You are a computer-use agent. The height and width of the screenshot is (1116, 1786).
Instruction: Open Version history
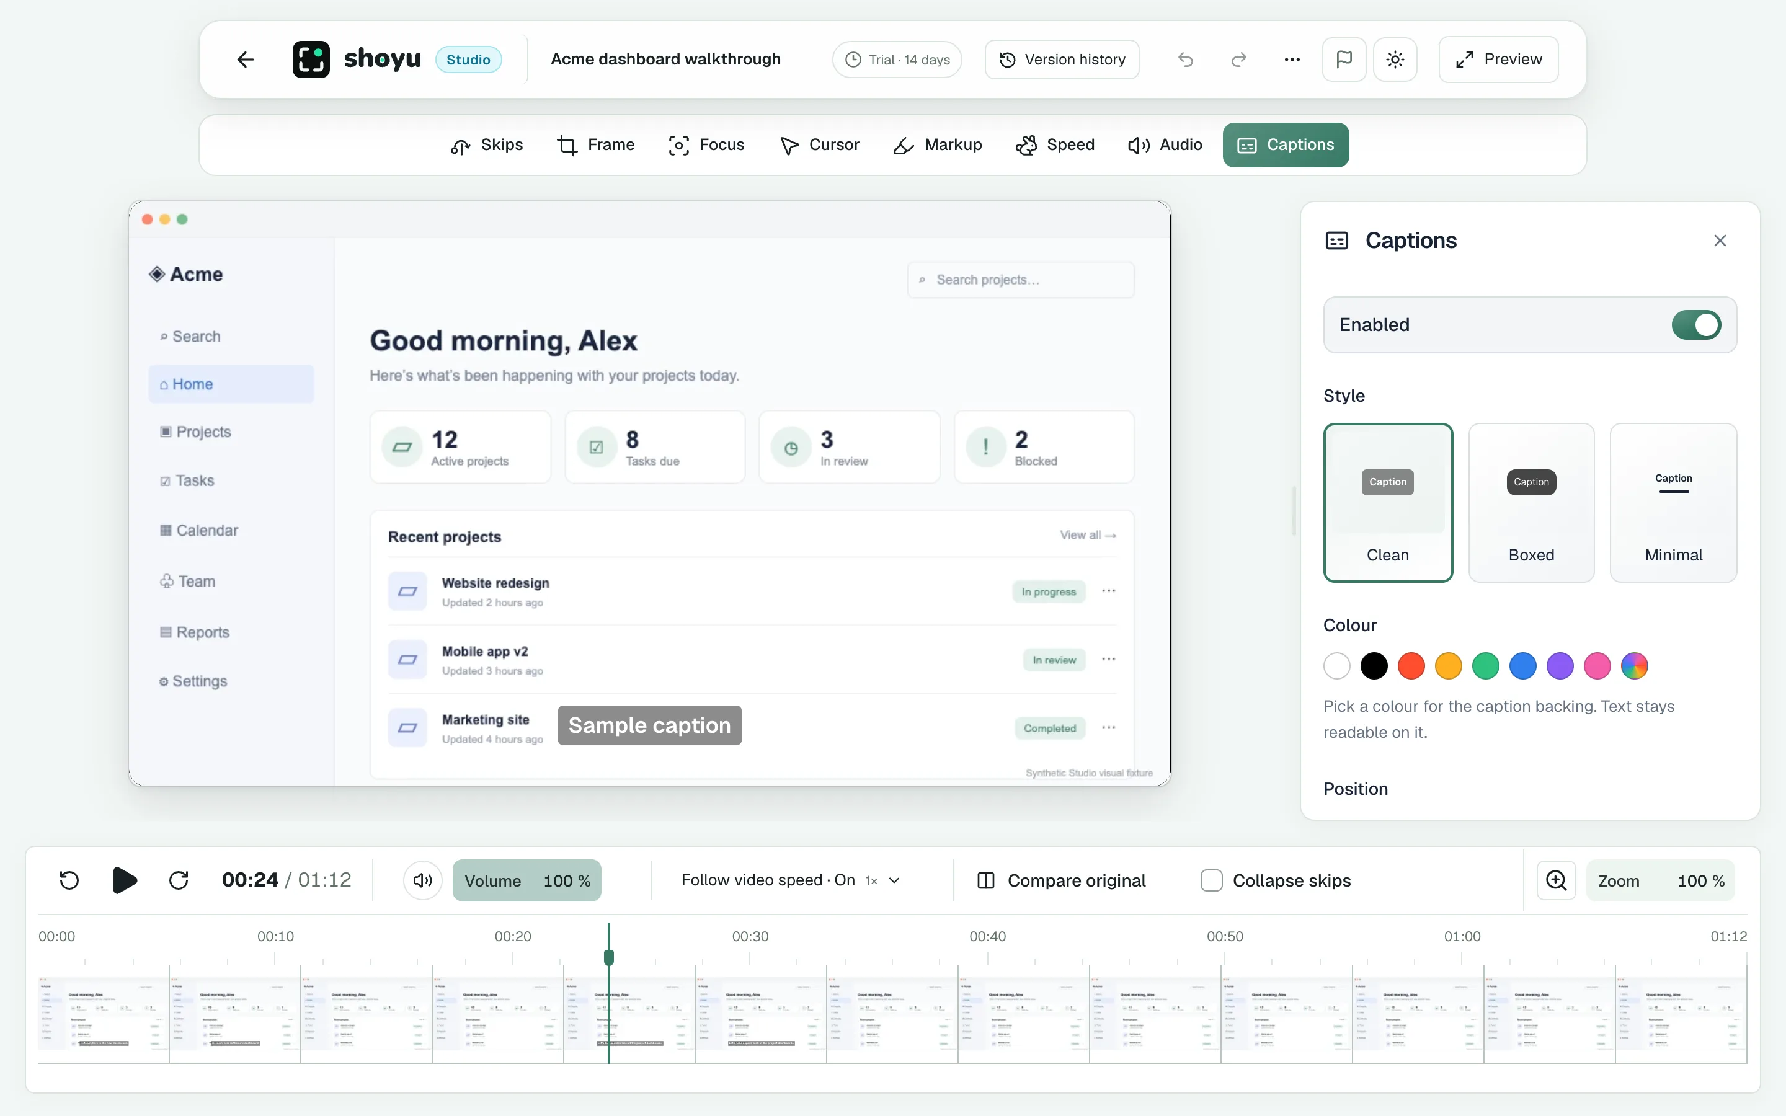(1061, 59)
